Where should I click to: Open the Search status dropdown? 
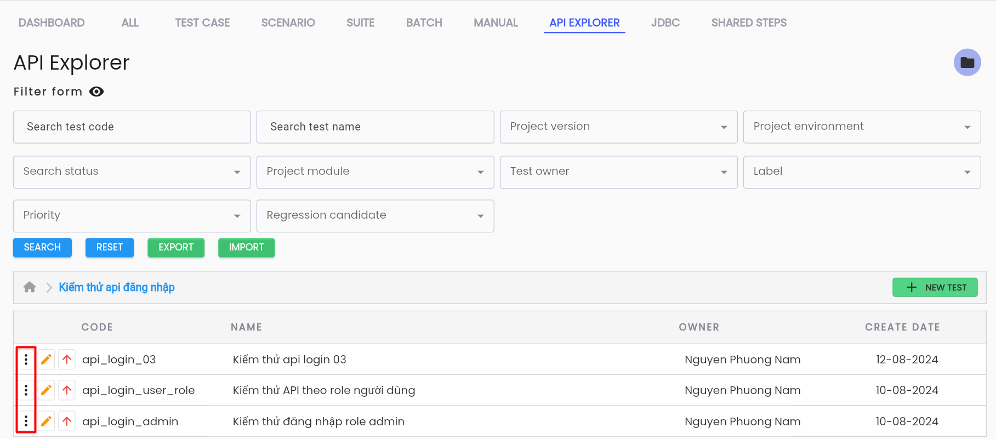click(x=132, y=172)
